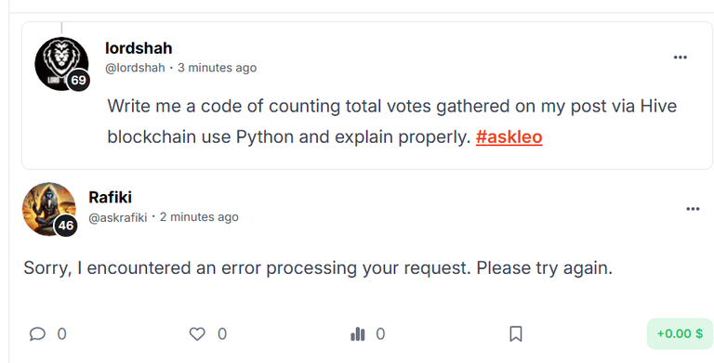Visit the @lordshah handle link
Screen dimensions: 714x363
coord(135,68)
